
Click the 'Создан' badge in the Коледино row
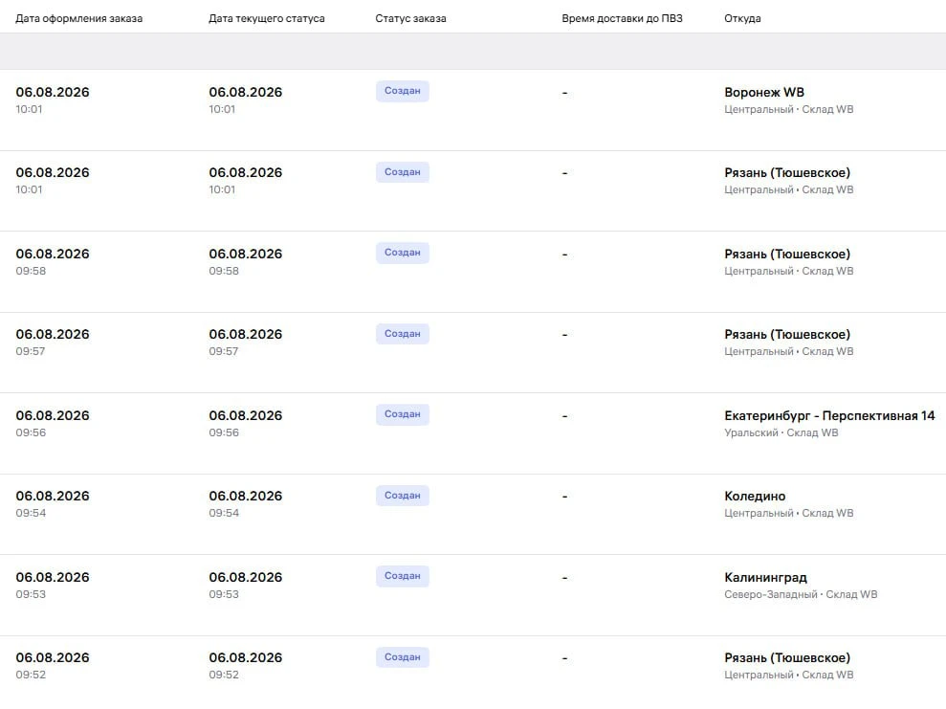point(403,496)
